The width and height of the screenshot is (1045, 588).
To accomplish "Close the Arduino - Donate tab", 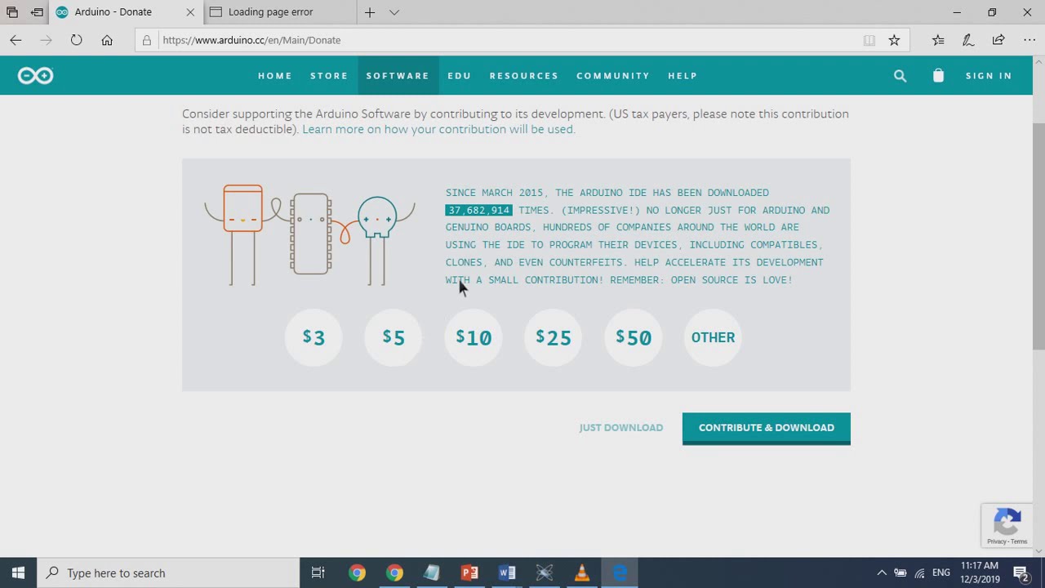I will coord(190,12).
